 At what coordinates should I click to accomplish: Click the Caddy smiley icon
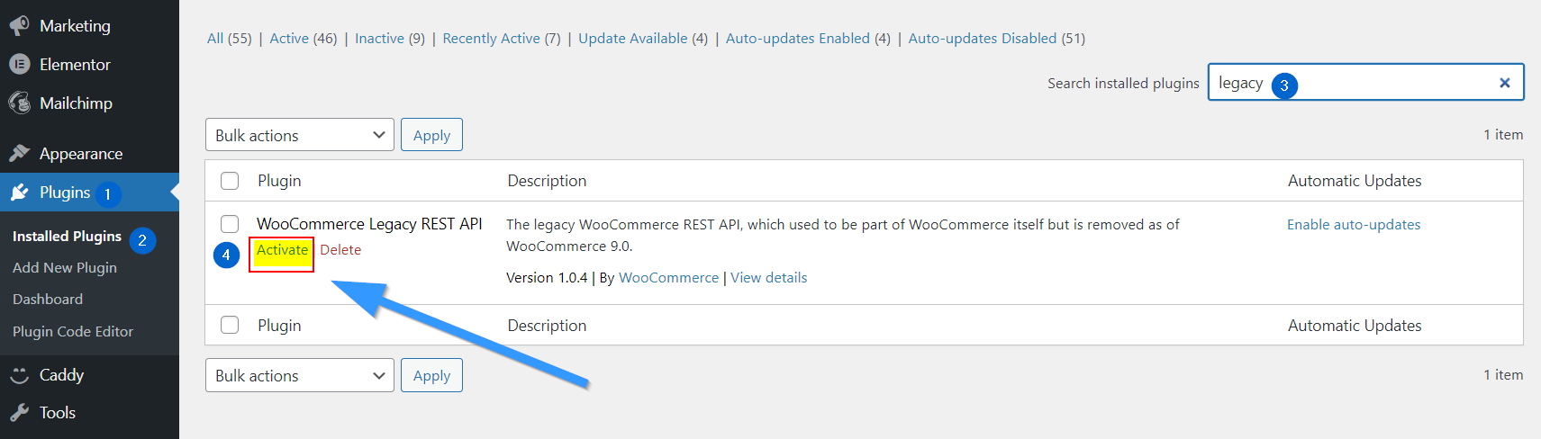(19, 375)
